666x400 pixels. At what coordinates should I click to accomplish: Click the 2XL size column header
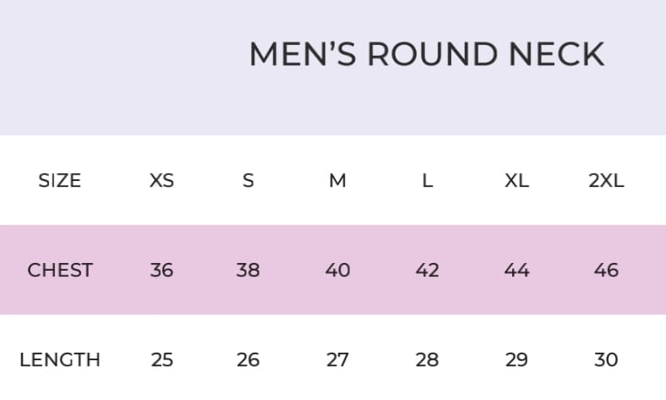tap(606, 180)
